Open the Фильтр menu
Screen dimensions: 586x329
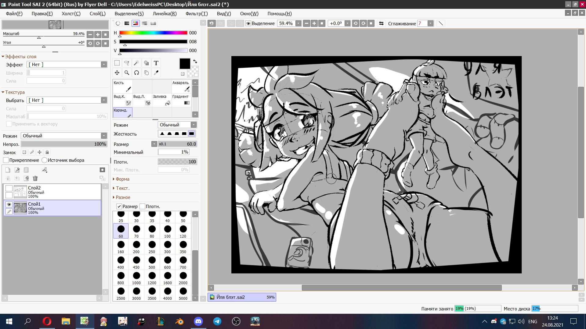coord(197,14)
